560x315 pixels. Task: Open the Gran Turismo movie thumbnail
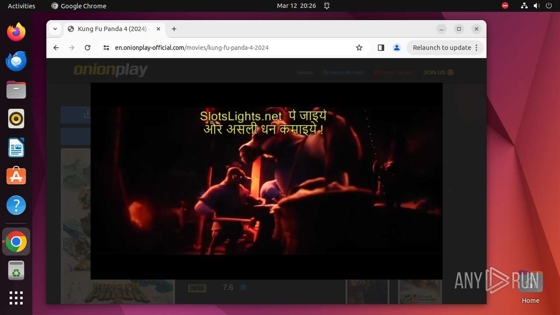click(420, 291)
